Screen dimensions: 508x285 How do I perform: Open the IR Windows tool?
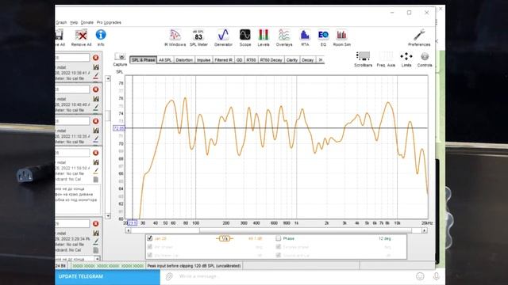pos(175,37)
